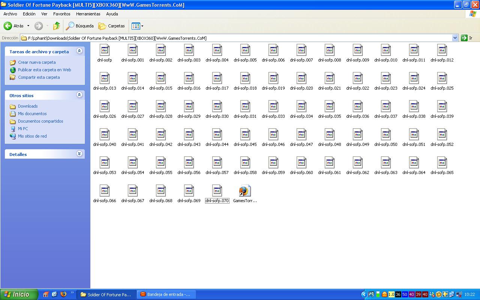The height and width of the screenshot is (300, 480).
Task: Select file dnl-sofp.026
Action: pos(105,109)
